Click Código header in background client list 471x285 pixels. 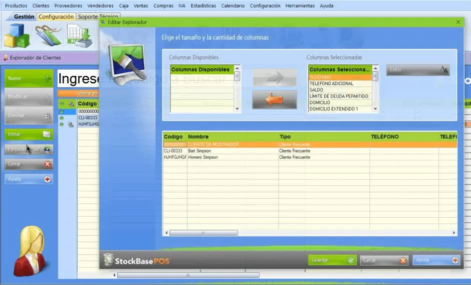coord(88,103)
